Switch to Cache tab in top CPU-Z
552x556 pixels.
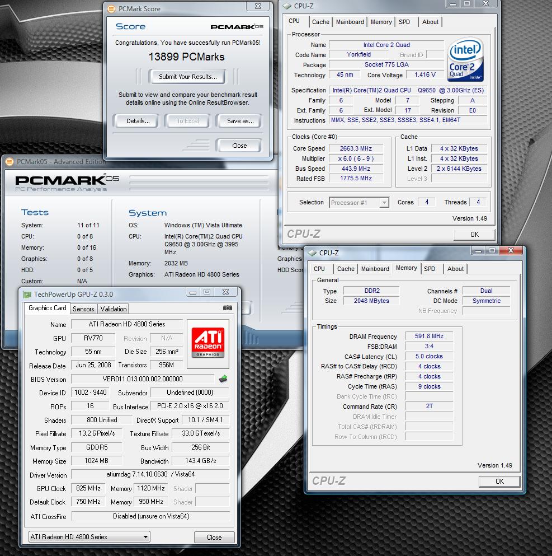pos(320,22)
